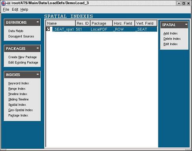Minimize the DemoLoad_3 window

pyautogui.click(x=179, y=3)
